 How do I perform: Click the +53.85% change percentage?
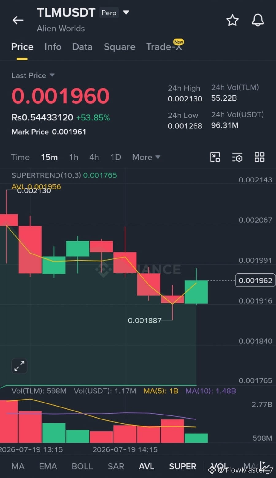(93, 118)
